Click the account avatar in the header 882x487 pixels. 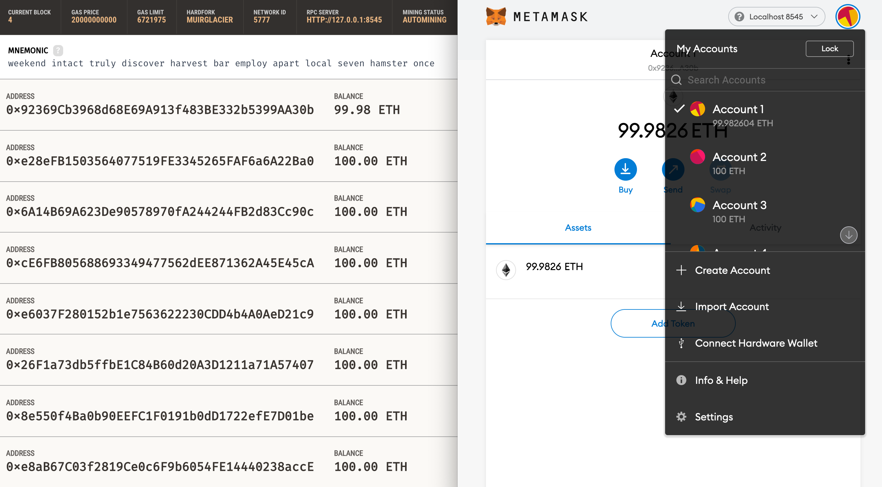[847, 17]
